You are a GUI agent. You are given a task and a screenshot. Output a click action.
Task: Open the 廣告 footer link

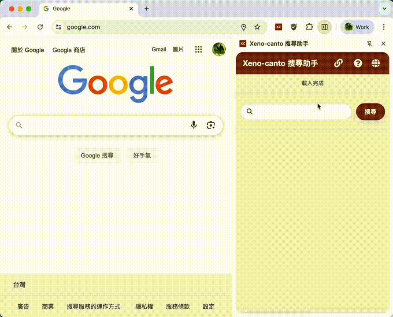[x=23, y=306]
